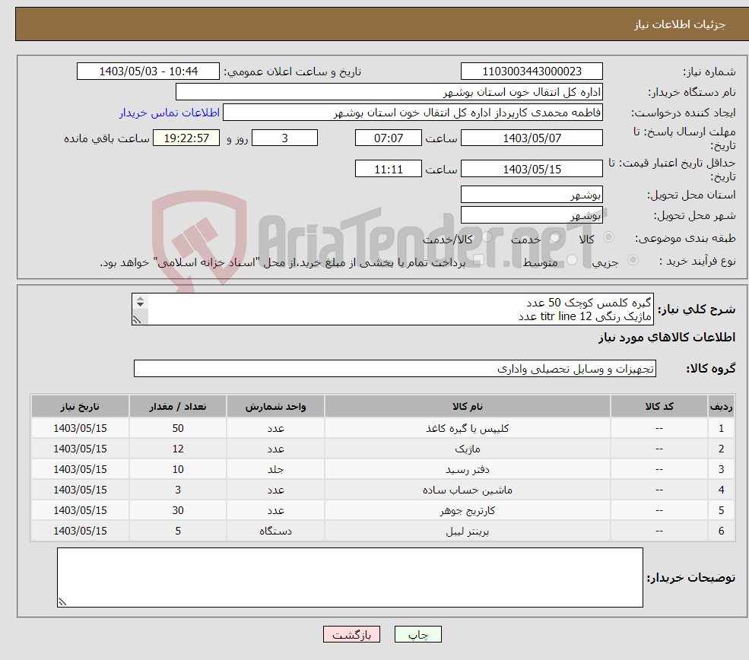Screen dimensions: 749x660
Task: Click the ماژیک item name cell
Action: (468, 449)
